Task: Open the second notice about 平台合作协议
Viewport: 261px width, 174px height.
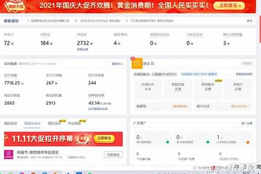Action: pyautogui.click(x=100, y=21)
